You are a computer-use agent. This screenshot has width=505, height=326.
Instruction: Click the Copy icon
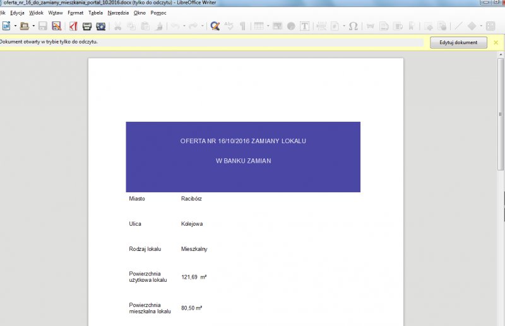coord(131,26)
